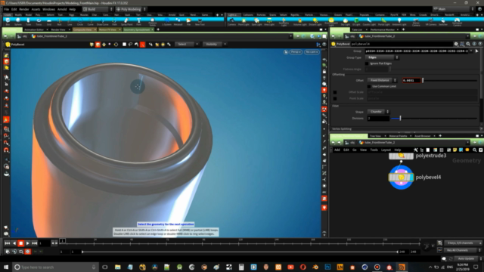Add a Distant Light from shelf
Image resolution: width=484 pixels, height=272 pixels.
(315, 22)
